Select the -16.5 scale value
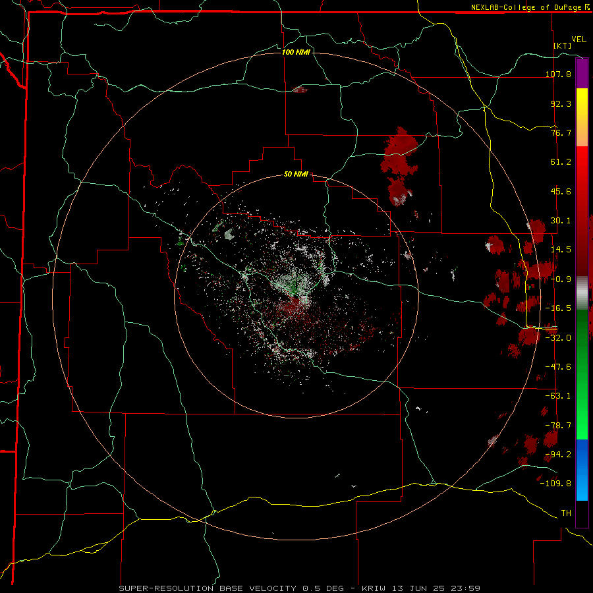Screen dimensions: 593x593 558,308
